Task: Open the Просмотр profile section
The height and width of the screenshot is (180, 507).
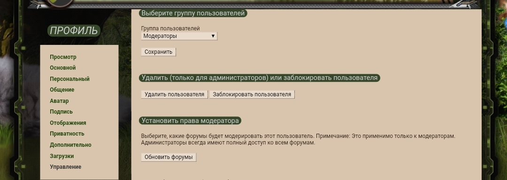Action: click(x=63, y=57)
